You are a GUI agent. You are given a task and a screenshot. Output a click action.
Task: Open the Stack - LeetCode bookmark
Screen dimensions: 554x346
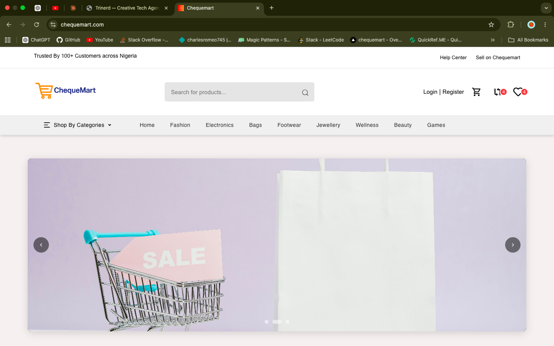321,40
